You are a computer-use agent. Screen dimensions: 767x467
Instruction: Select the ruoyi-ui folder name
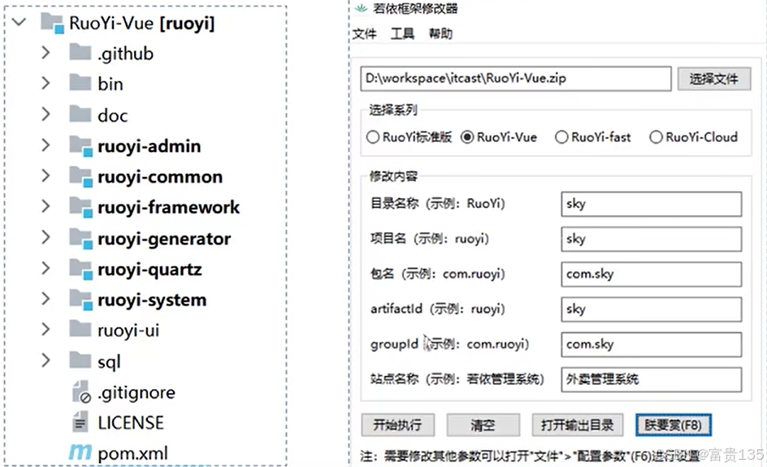pos(128,331)
